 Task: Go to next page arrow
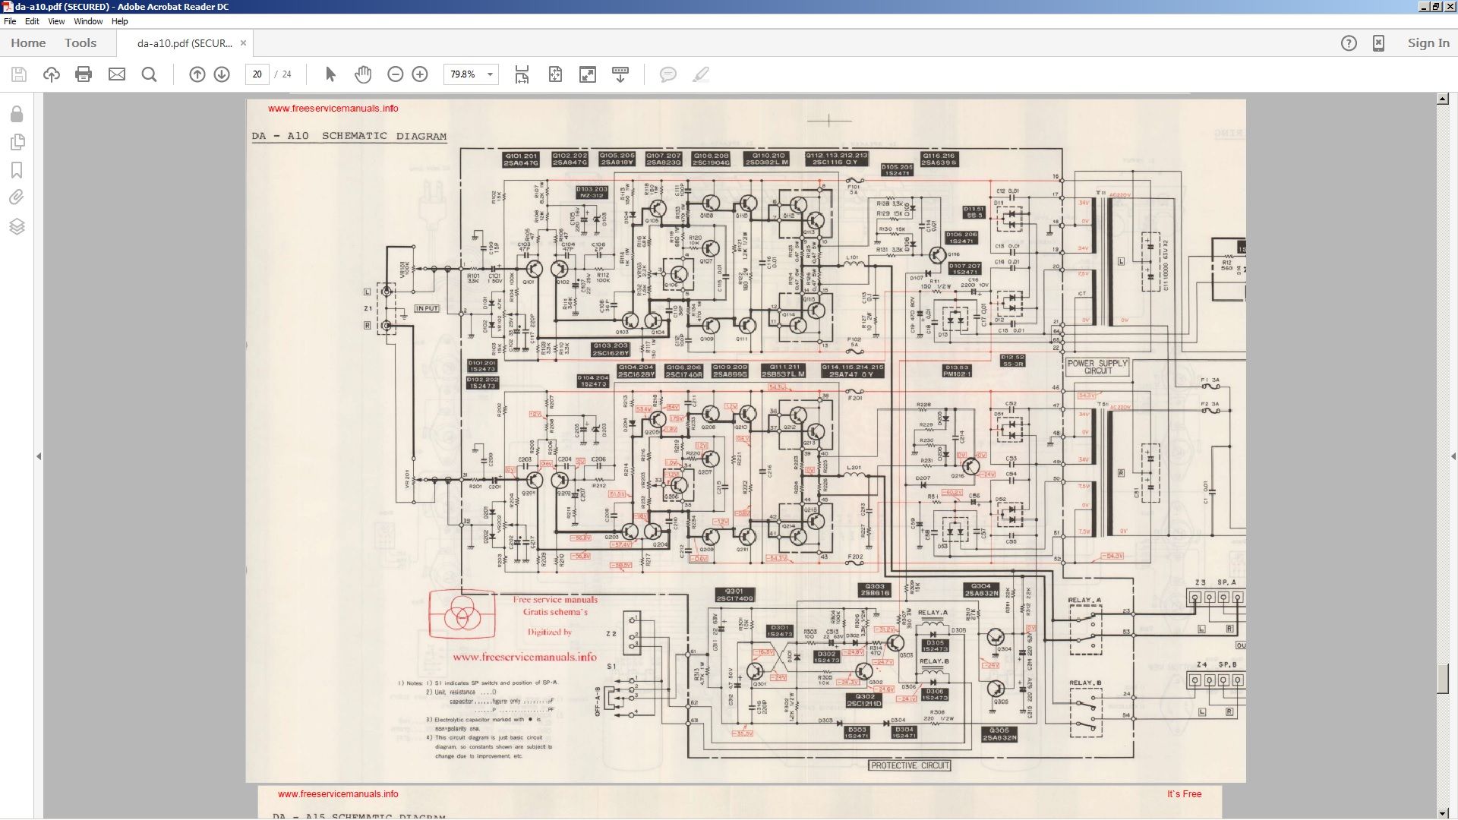point(222,74)
